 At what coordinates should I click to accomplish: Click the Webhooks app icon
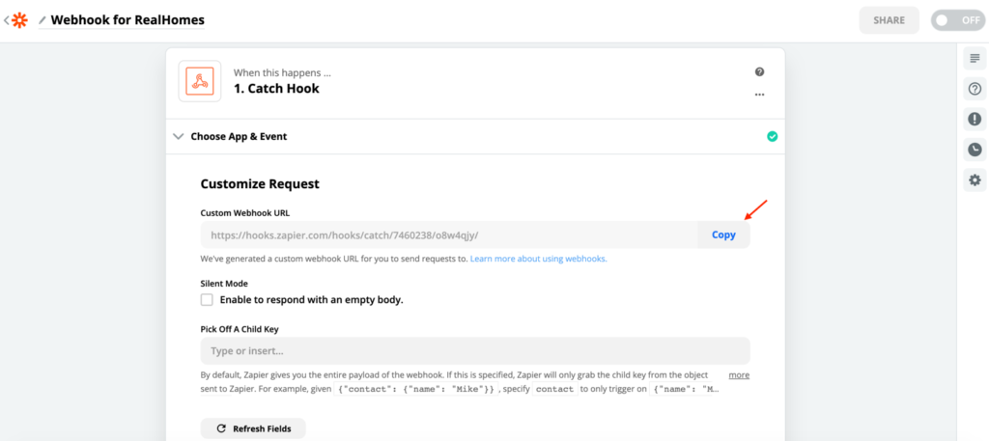point(200,81)
